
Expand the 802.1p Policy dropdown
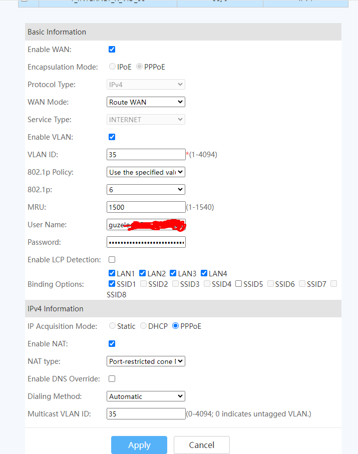[146, 172]
